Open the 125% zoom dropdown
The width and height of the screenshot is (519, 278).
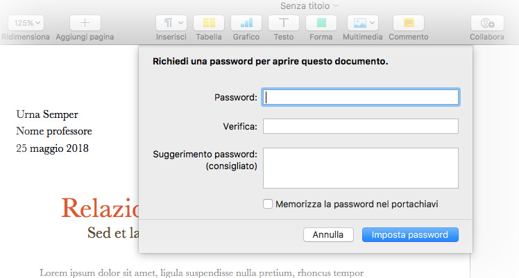tap(27, 23)
